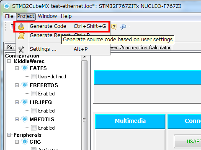Click the USART peripheral button
The height and width of the screenshot is (150, 201).
(188, 141)
